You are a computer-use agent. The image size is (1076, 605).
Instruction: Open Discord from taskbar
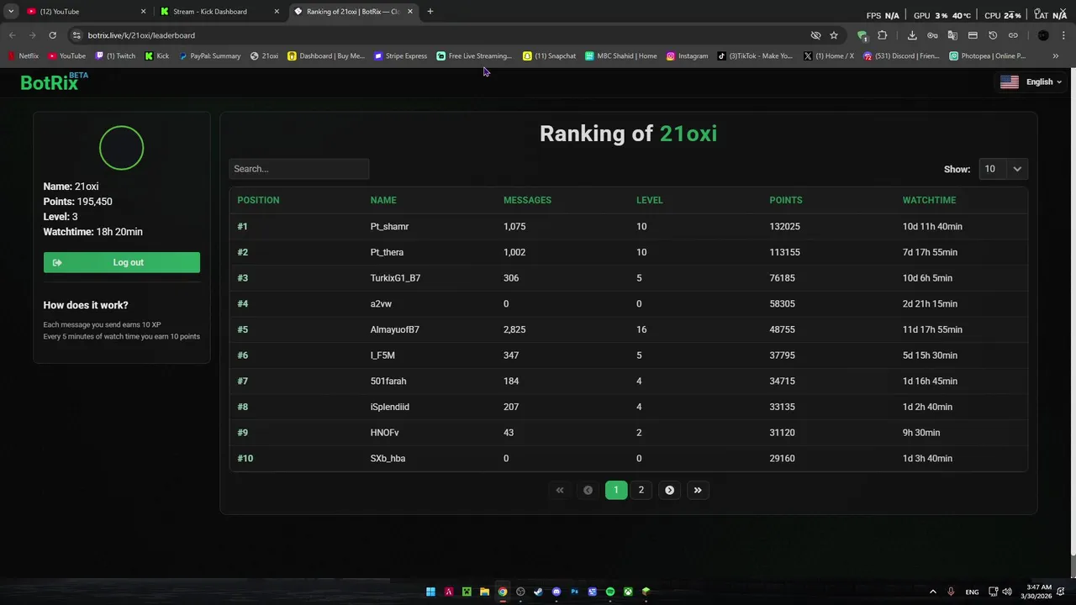click(556, 592)
